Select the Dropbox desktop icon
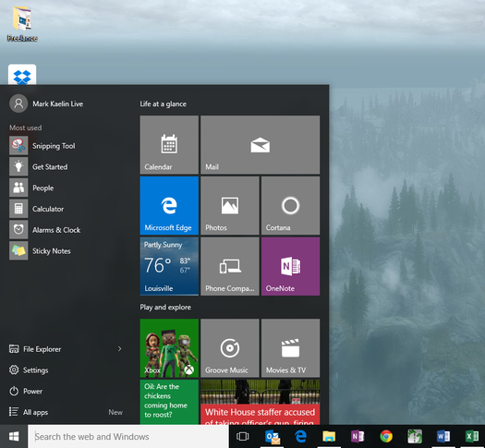 pyautogui.click(x=22, y=75)
